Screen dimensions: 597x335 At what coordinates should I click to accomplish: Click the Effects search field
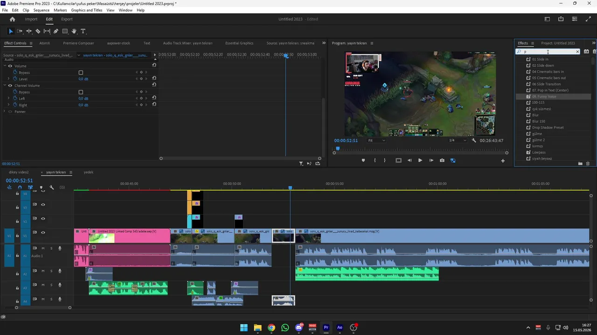pos(548,52)
